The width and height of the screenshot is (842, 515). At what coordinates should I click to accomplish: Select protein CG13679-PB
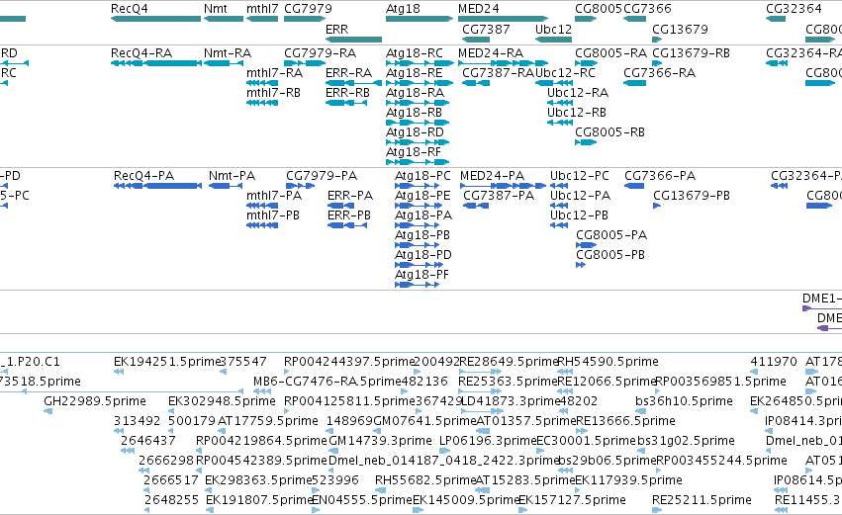(657, 206)
